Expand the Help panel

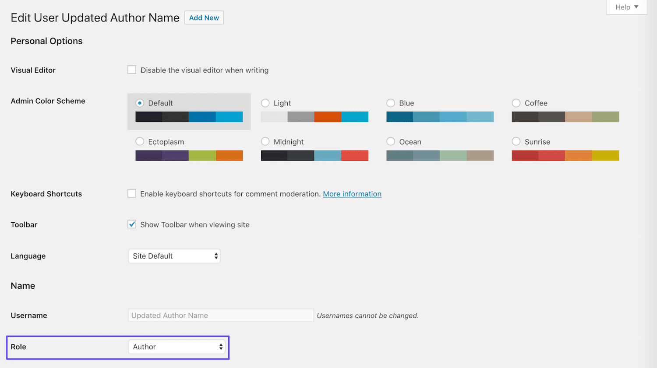pos(626,7)
